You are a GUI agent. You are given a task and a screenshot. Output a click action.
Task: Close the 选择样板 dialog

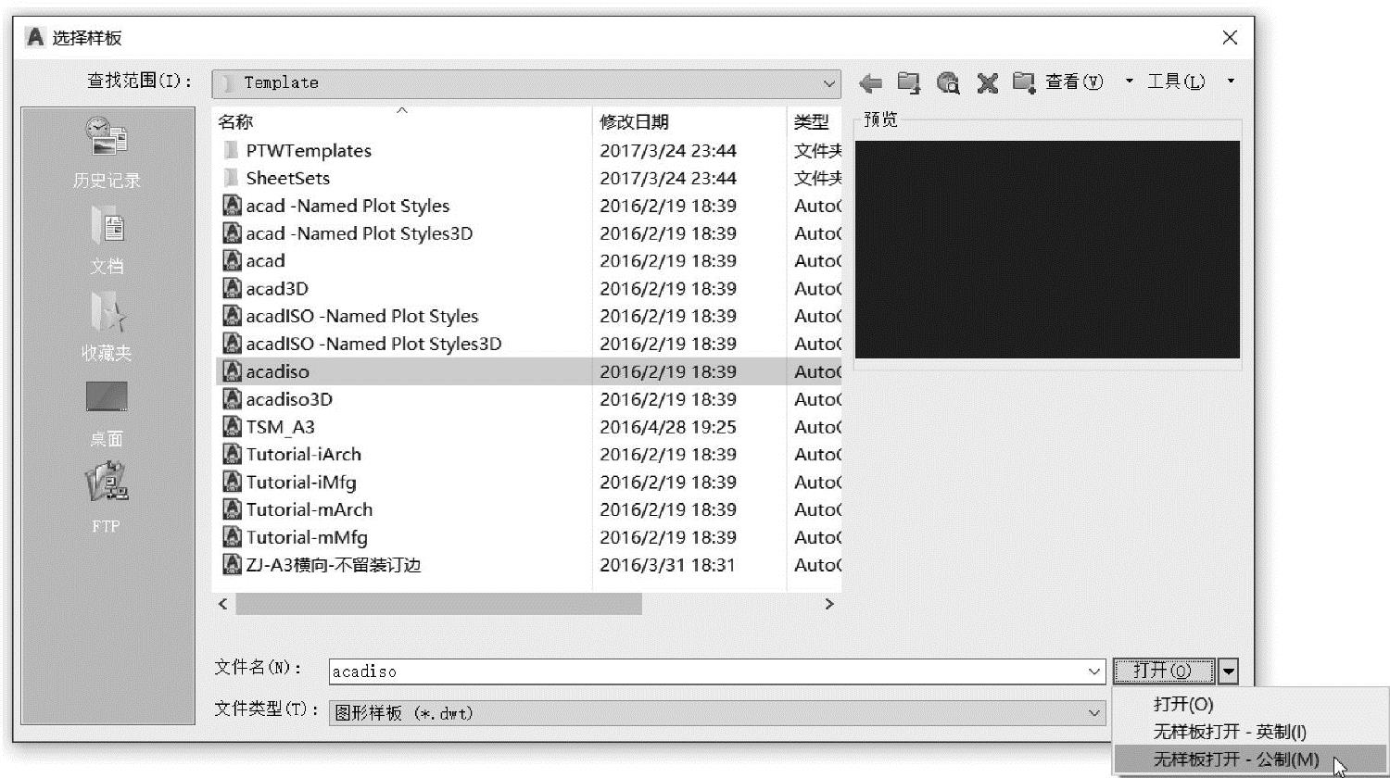(1230, 37)
